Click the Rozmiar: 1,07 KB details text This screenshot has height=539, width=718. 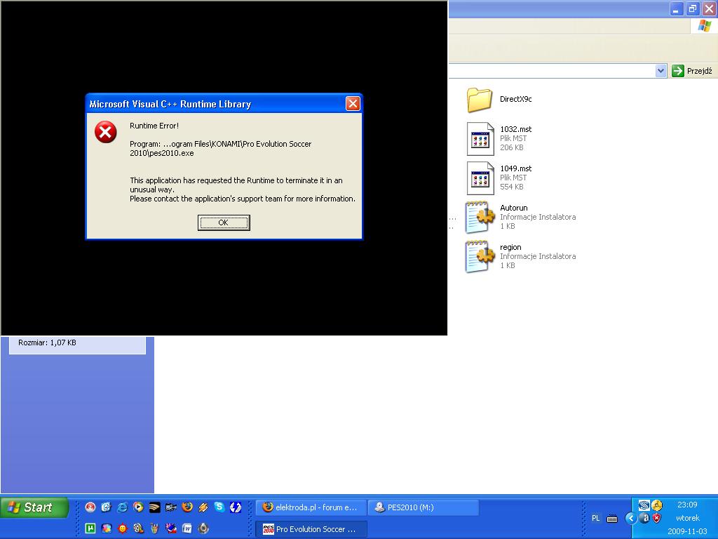click(47, 342)
